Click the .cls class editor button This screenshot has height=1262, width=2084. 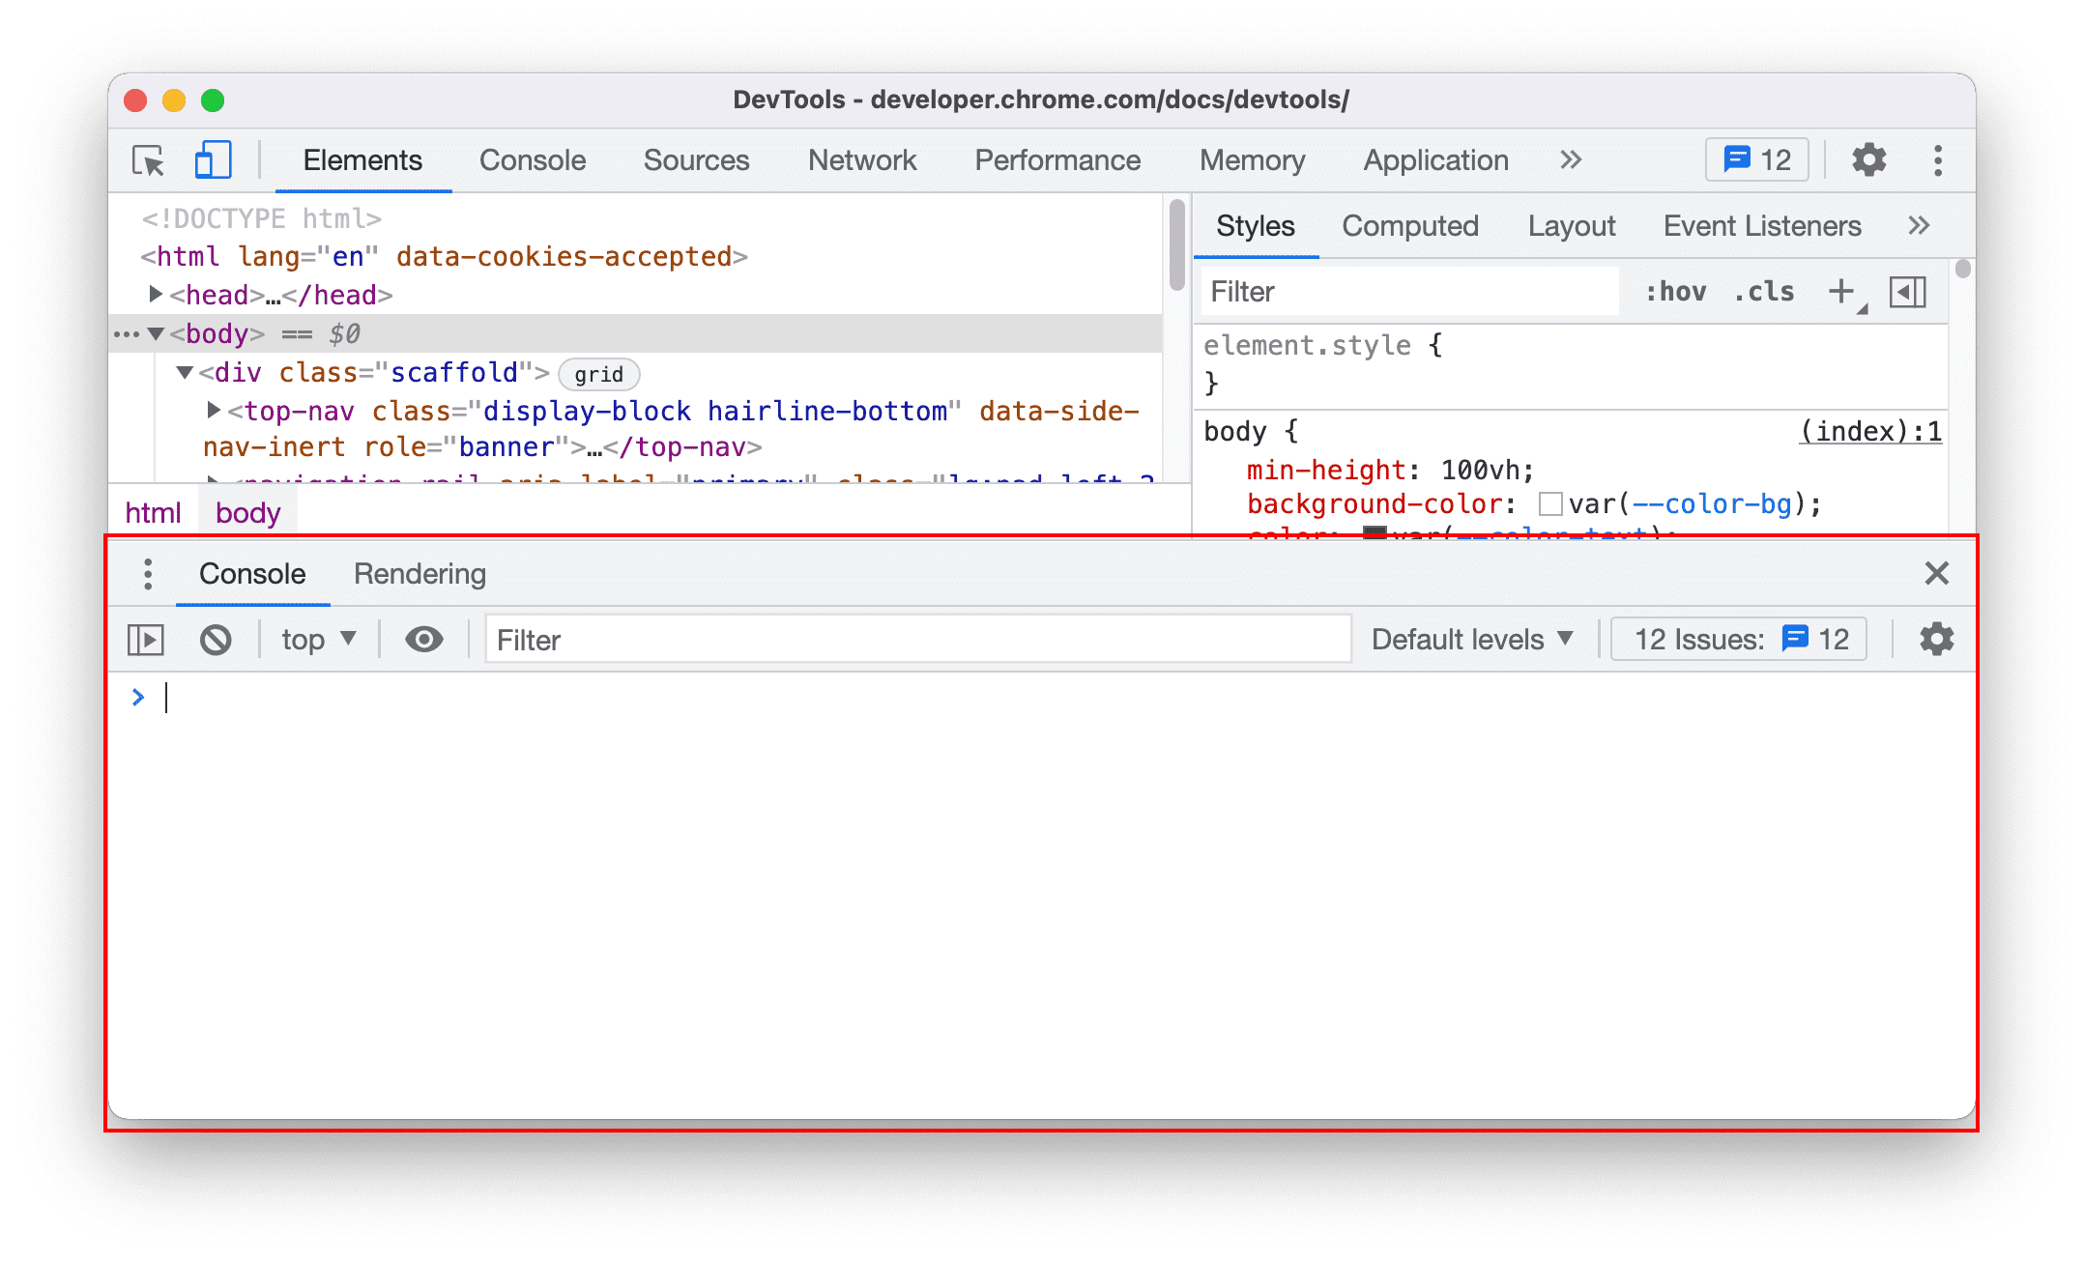pyautogui.click(x=1776, y=290)
